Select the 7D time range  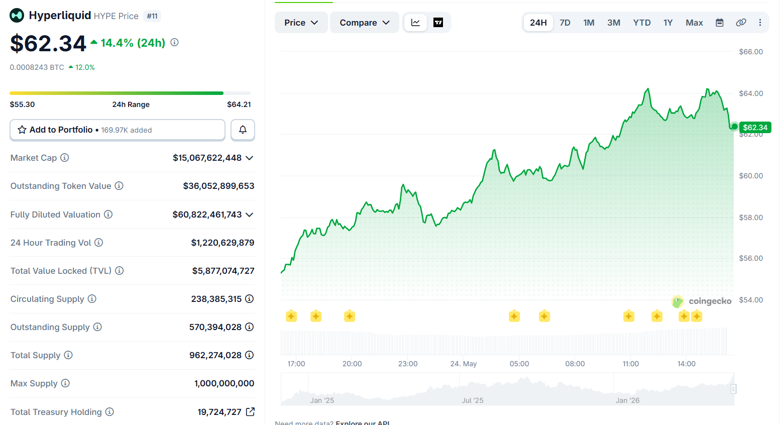click(565, 23)
